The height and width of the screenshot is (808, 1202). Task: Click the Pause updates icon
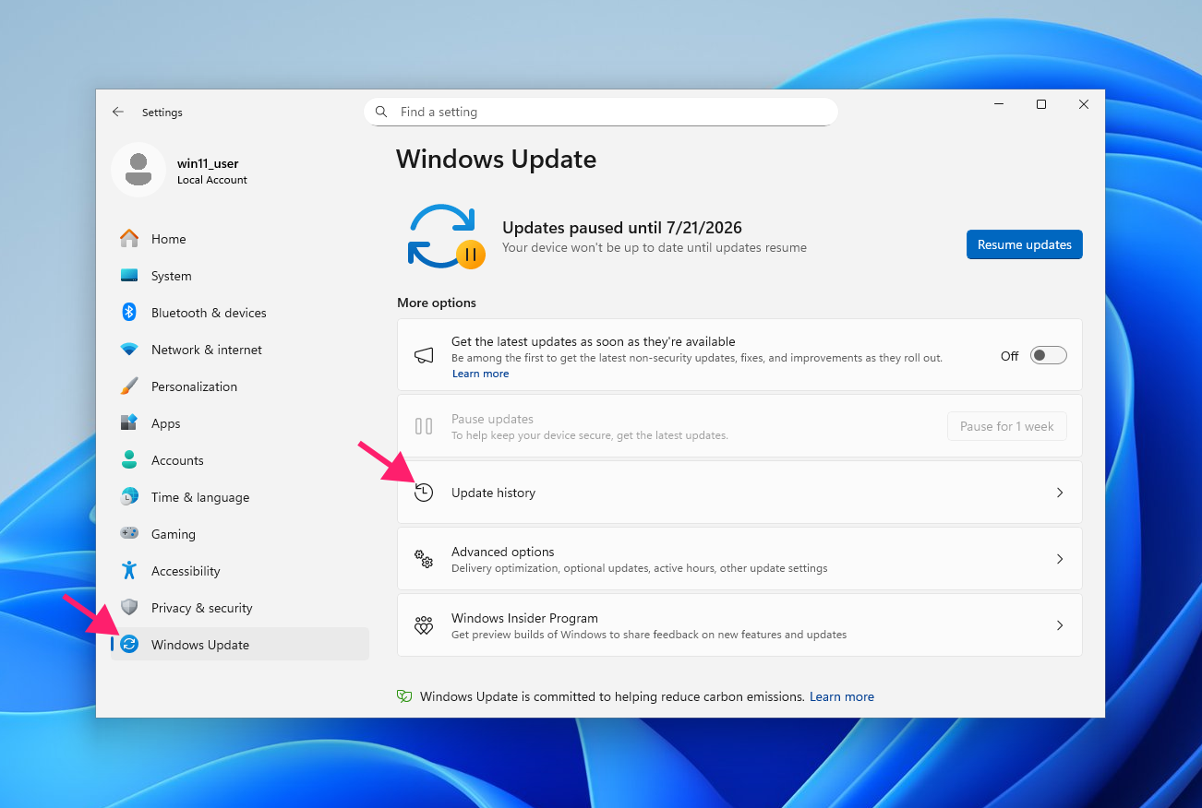point(424,426)
